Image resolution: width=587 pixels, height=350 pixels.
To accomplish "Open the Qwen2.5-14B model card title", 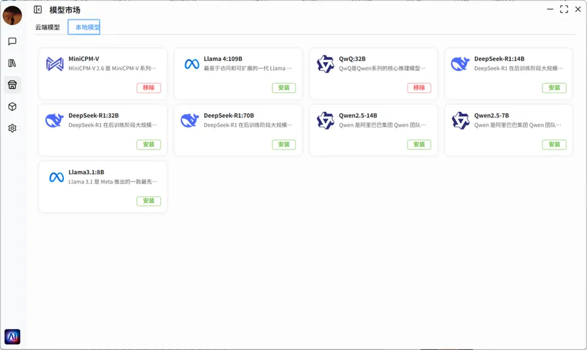I will pyautogui.click(x=358, y=116).
